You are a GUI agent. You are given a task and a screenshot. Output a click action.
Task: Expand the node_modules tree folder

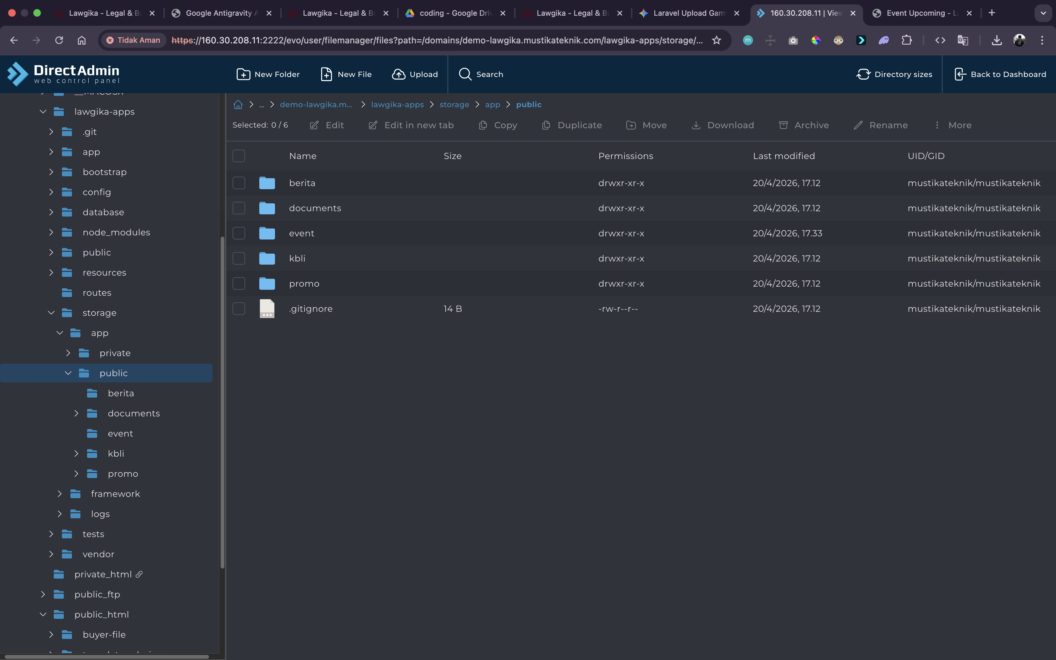pos(51,232)
